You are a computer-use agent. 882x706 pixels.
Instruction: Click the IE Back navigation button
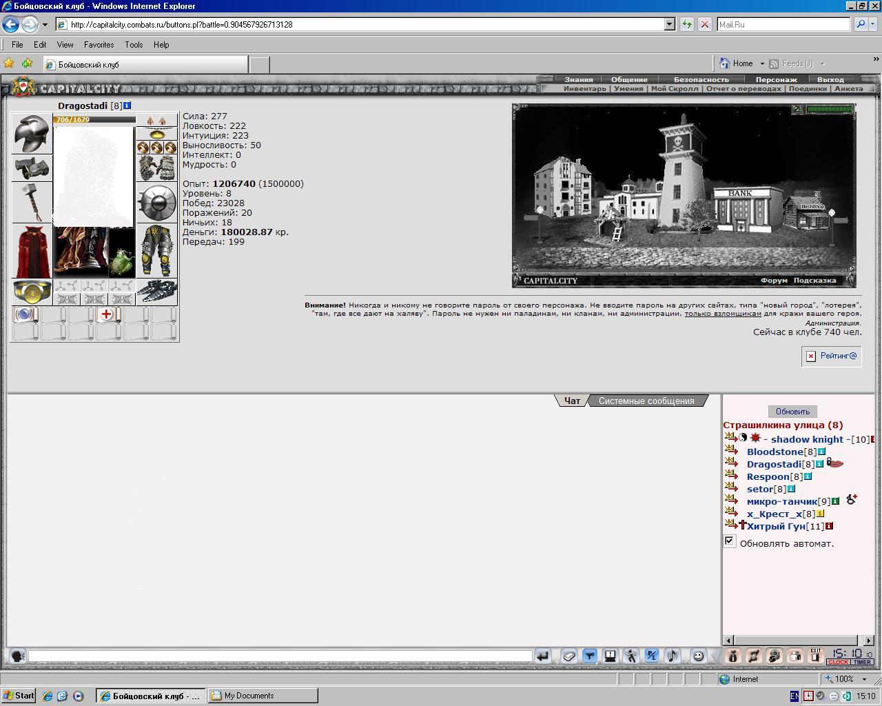tap(10, 24)
